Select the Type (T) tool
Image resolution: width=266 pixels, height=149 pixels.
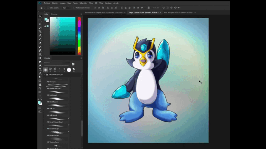point(40,70)
